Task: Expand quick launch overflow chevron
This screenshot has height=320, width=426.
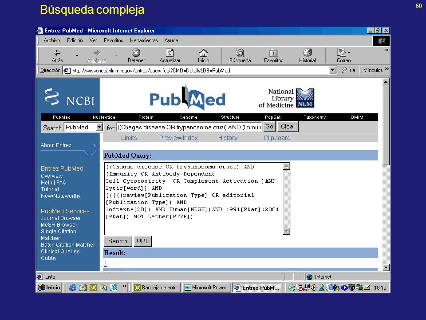Action: pyautogui.click(x=124, y=286)
